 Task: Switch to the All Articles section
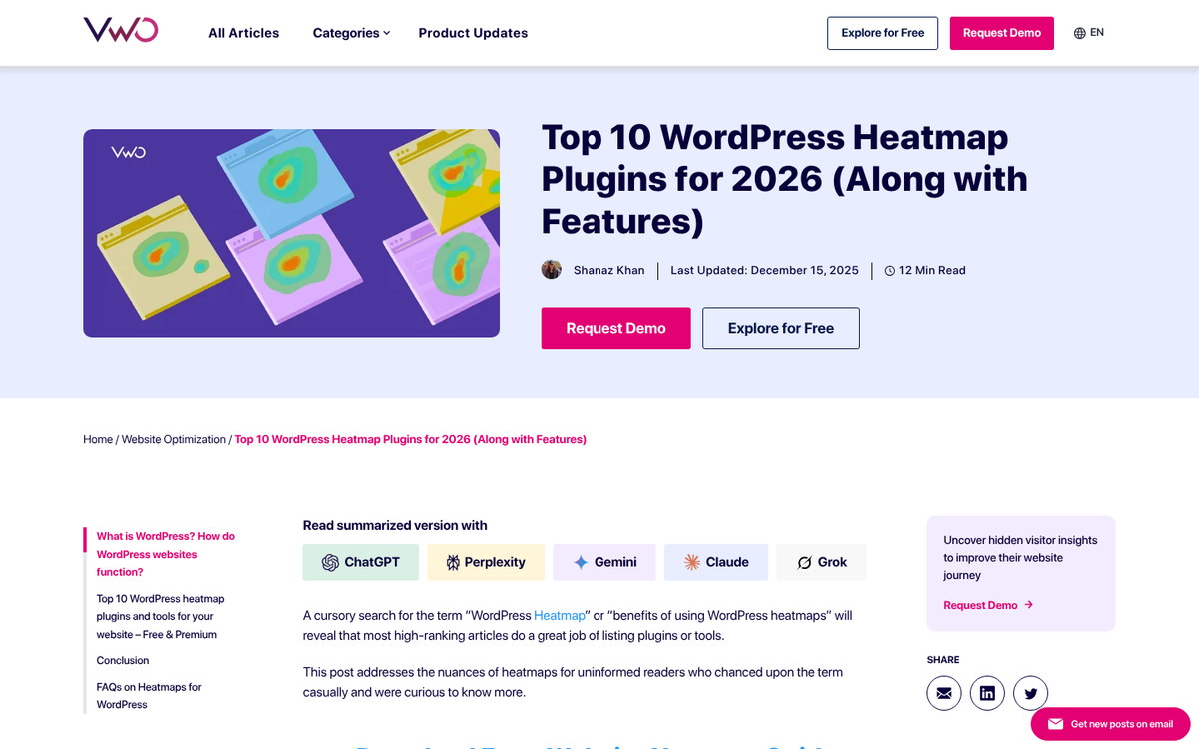[x=243, y=32]
